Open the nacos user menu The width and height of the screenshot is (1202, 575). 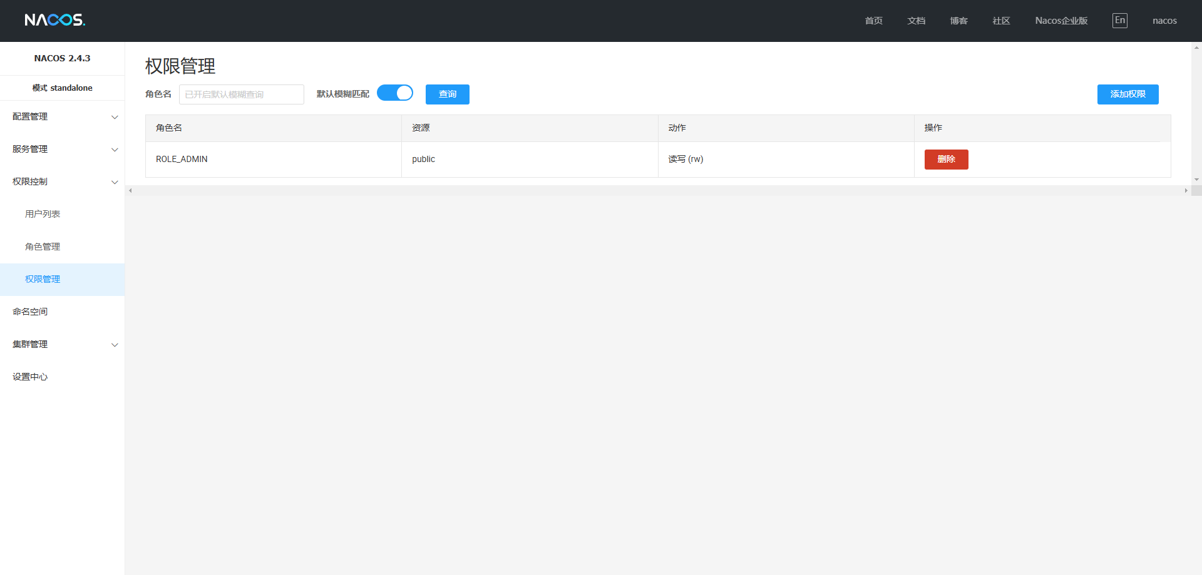(1165, 21)
